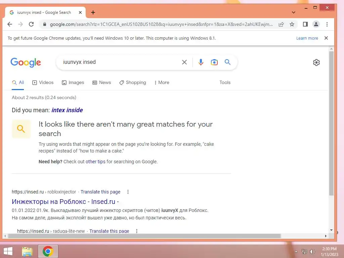Click the search input containing iuunvyx insed

(x=121, y=62)
